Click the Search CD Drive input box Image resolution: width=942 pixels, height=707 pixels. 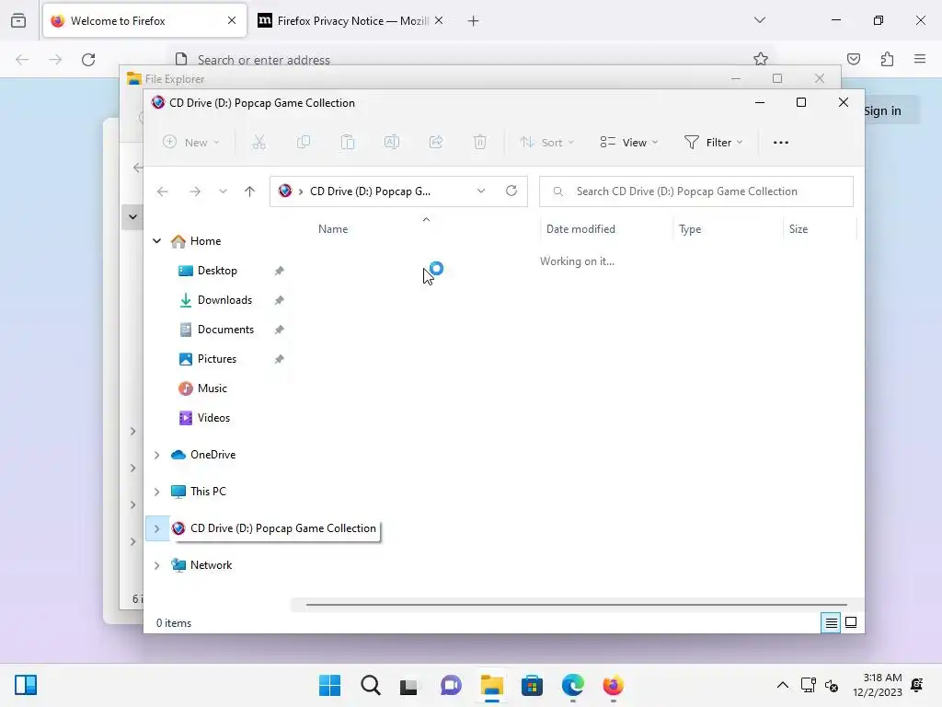(696, 191)
